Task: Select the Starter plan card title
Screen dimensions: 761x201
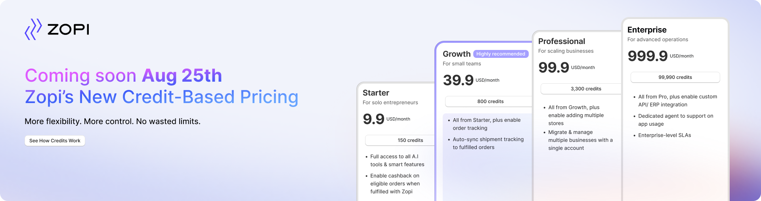Action: pos(376,93)
